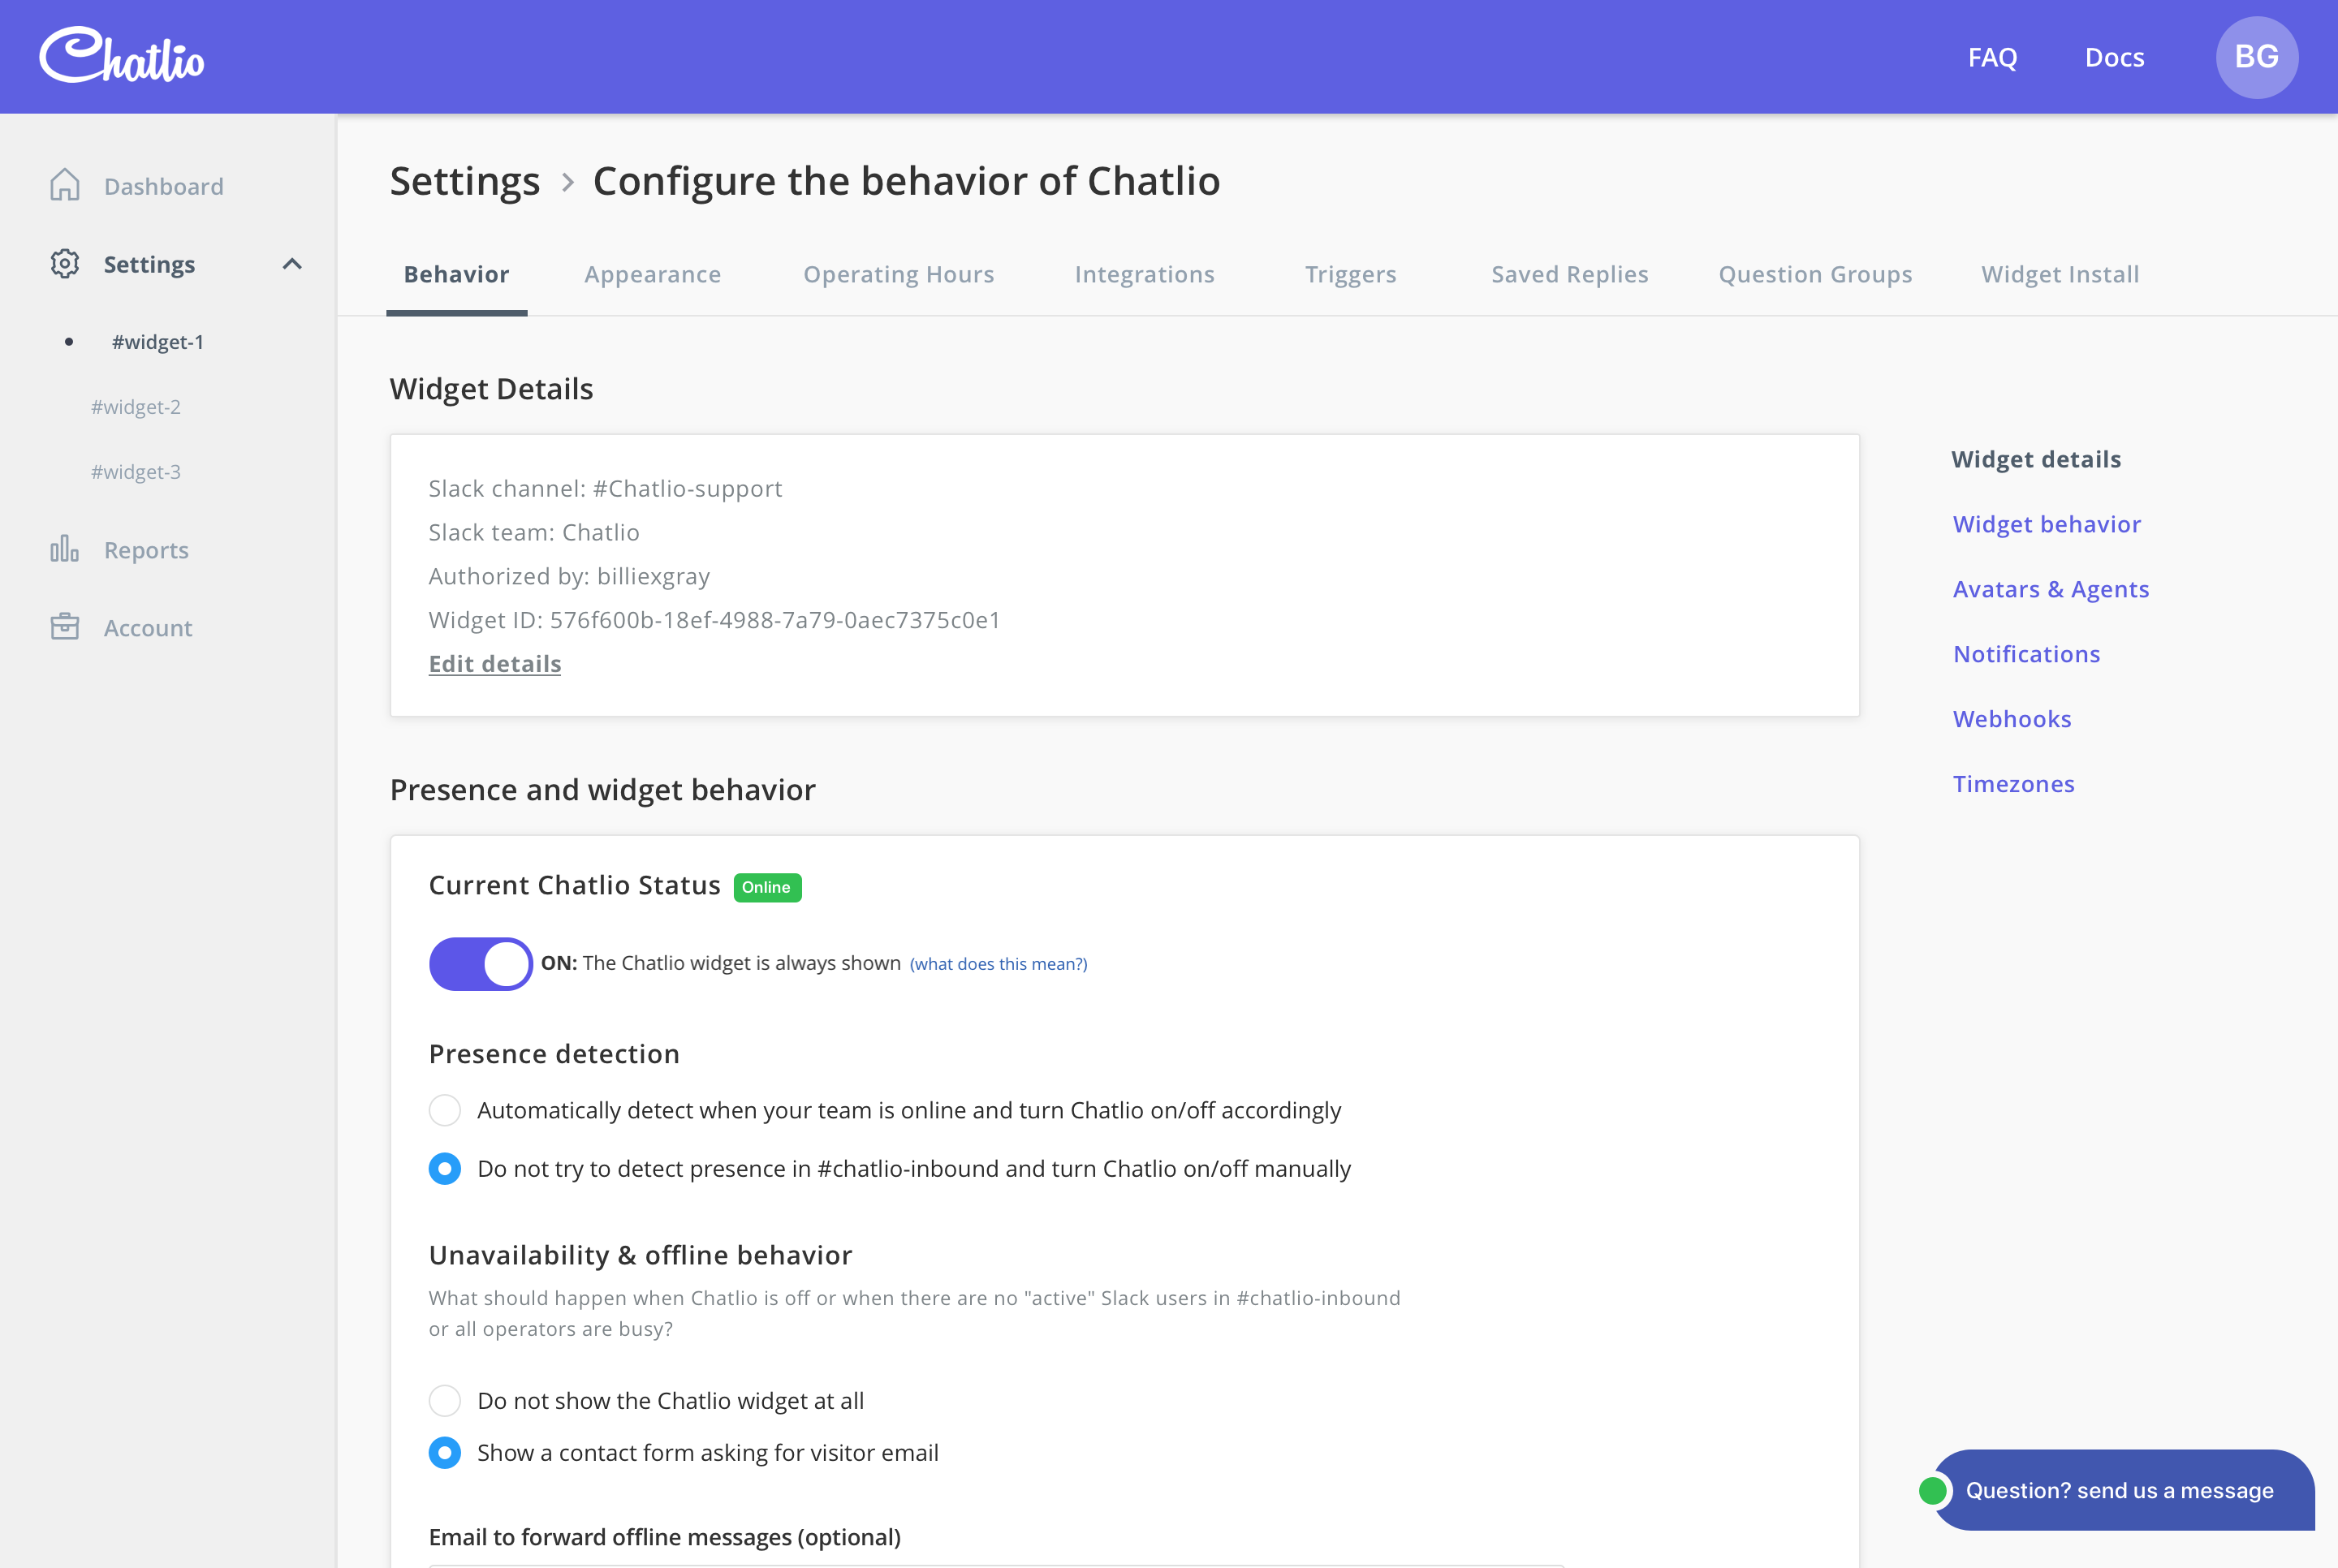This screenshot has width=2338, height=1568.
Task: Click the Settings gear icon
Action: point(65,264)
